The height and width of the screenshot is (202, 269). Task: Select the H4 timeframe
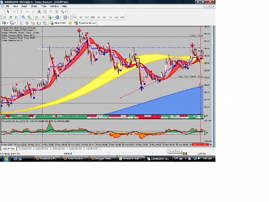104,17
